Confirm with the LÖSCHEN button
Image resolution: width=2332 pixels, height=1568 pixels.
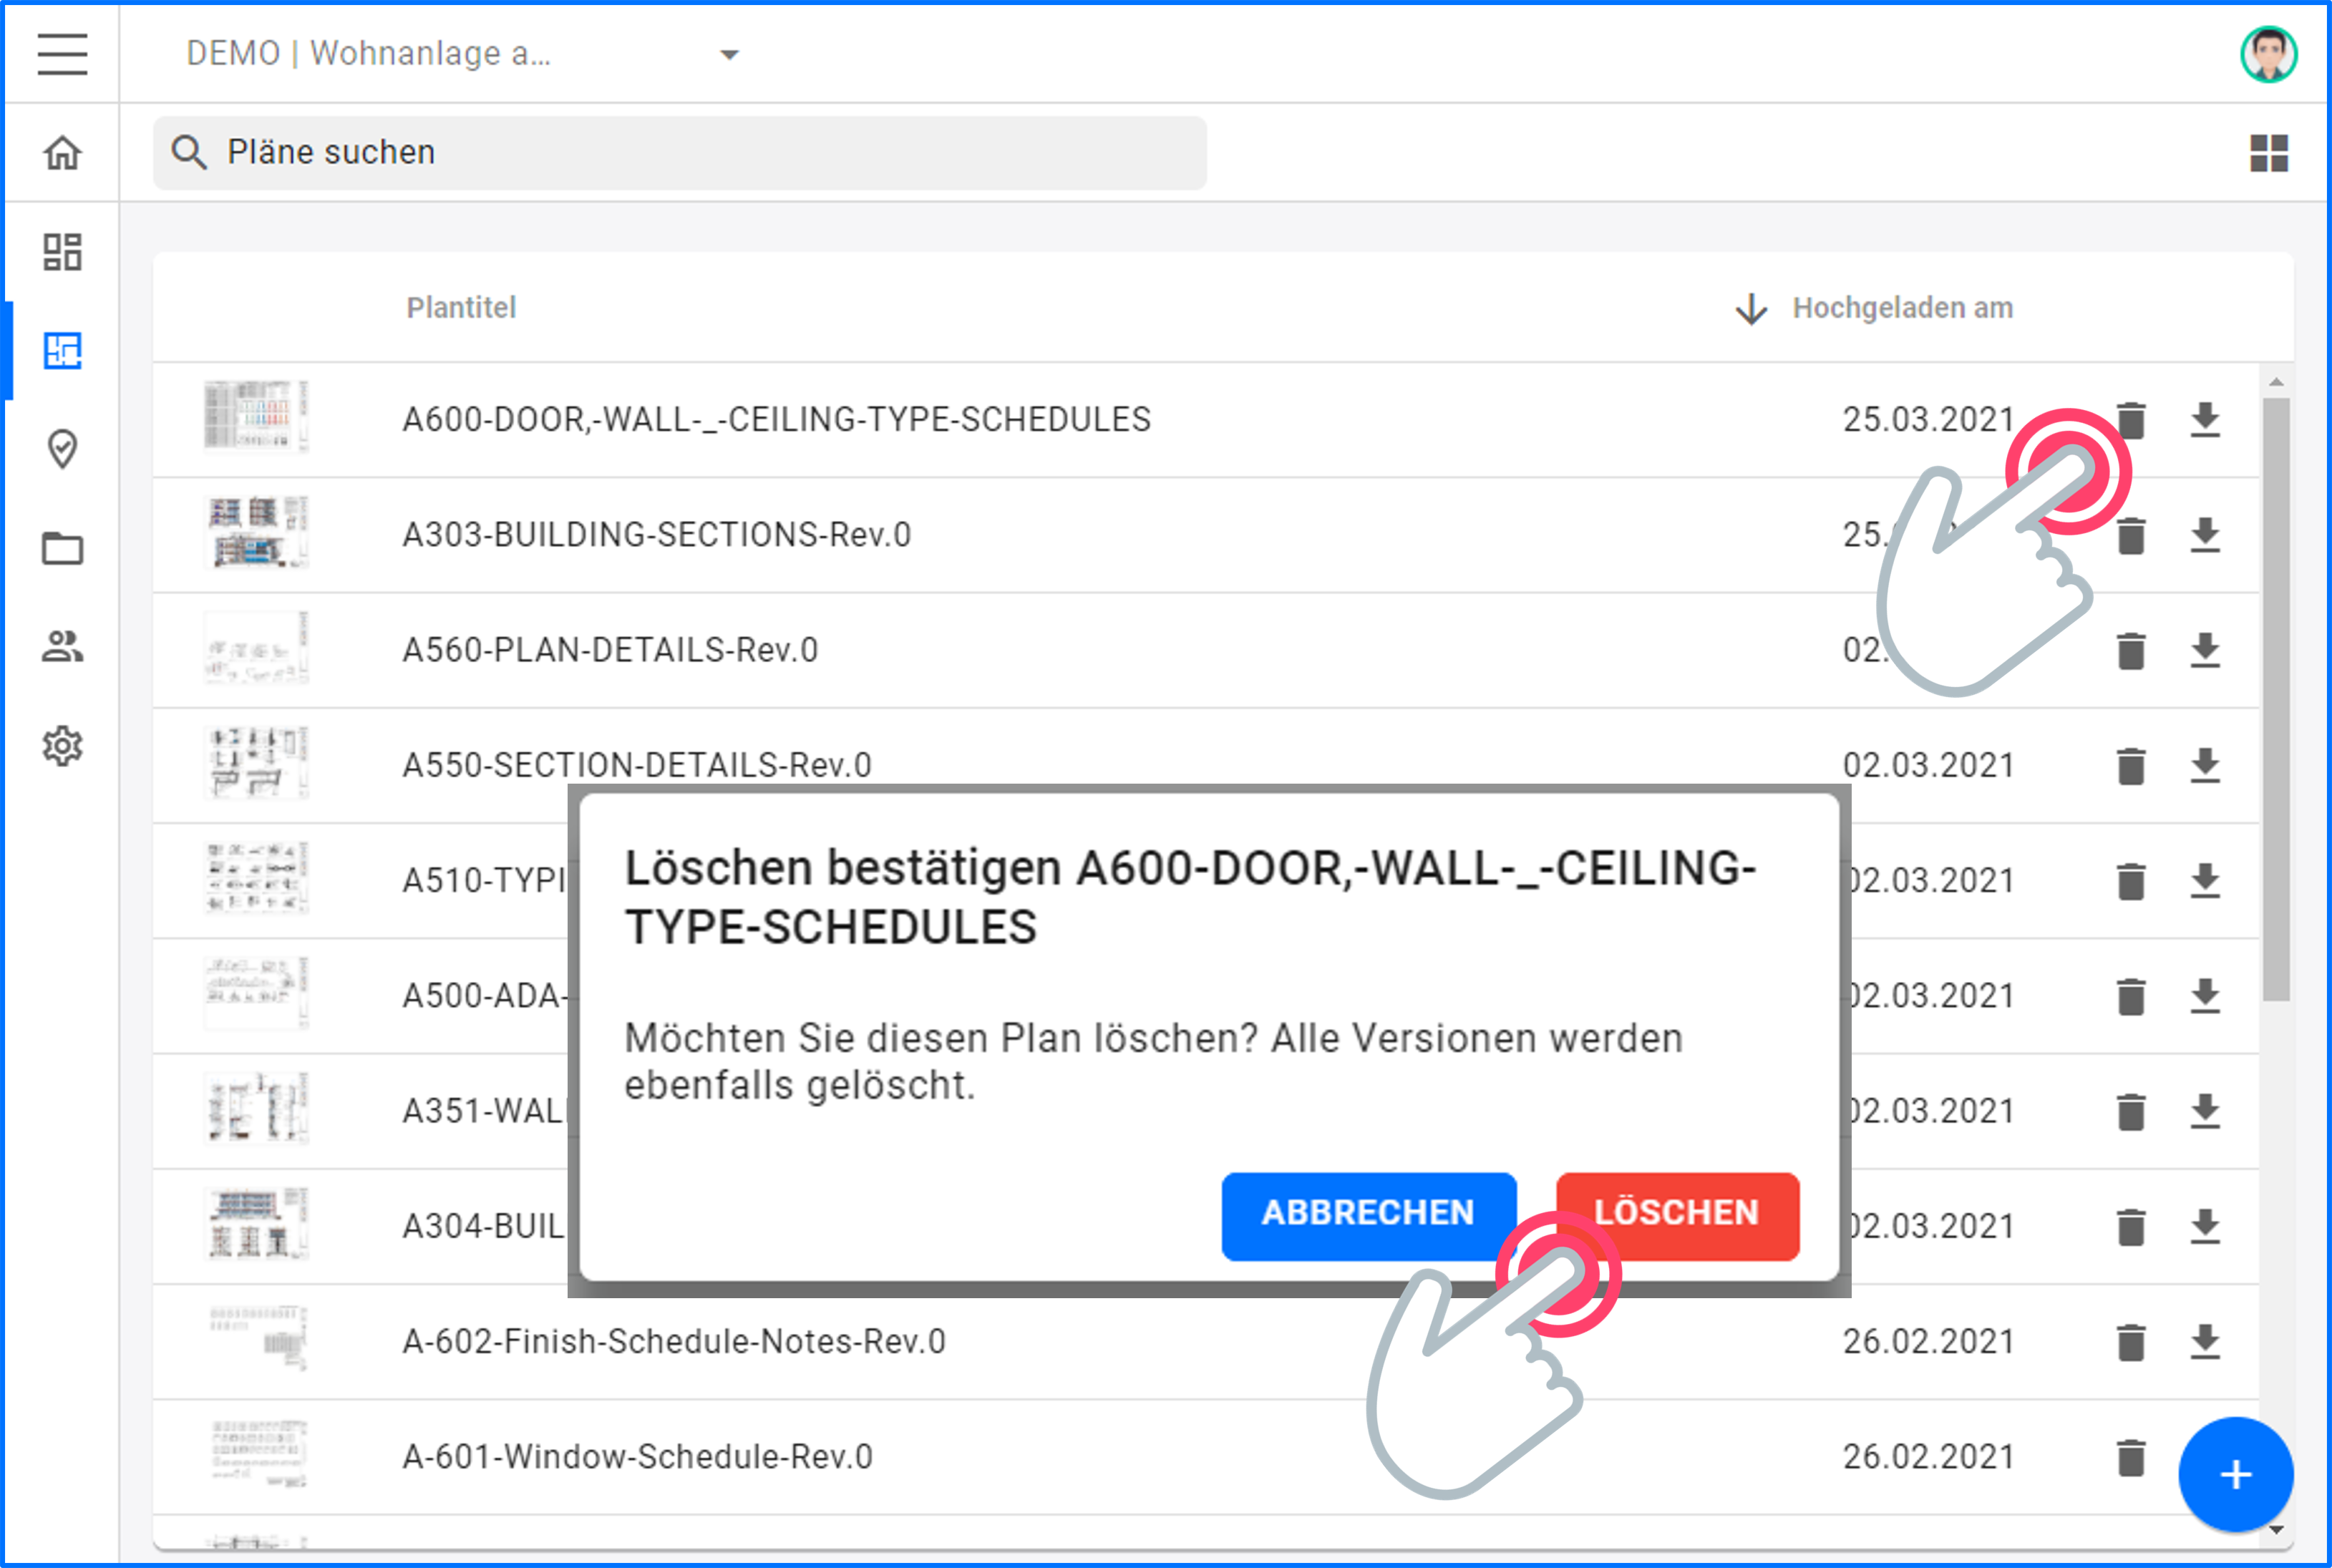click(1676, 1213)
